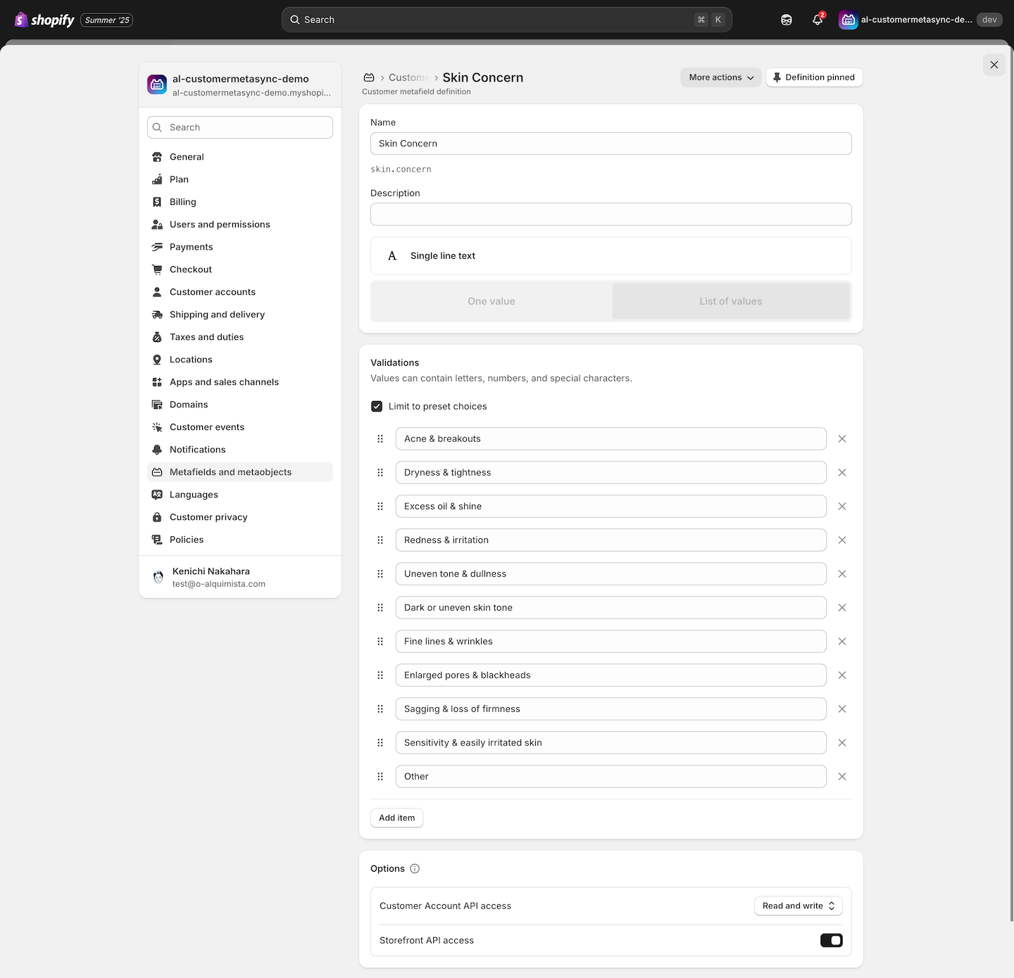Open the 'More actions' dropdown

click(720, 77)
